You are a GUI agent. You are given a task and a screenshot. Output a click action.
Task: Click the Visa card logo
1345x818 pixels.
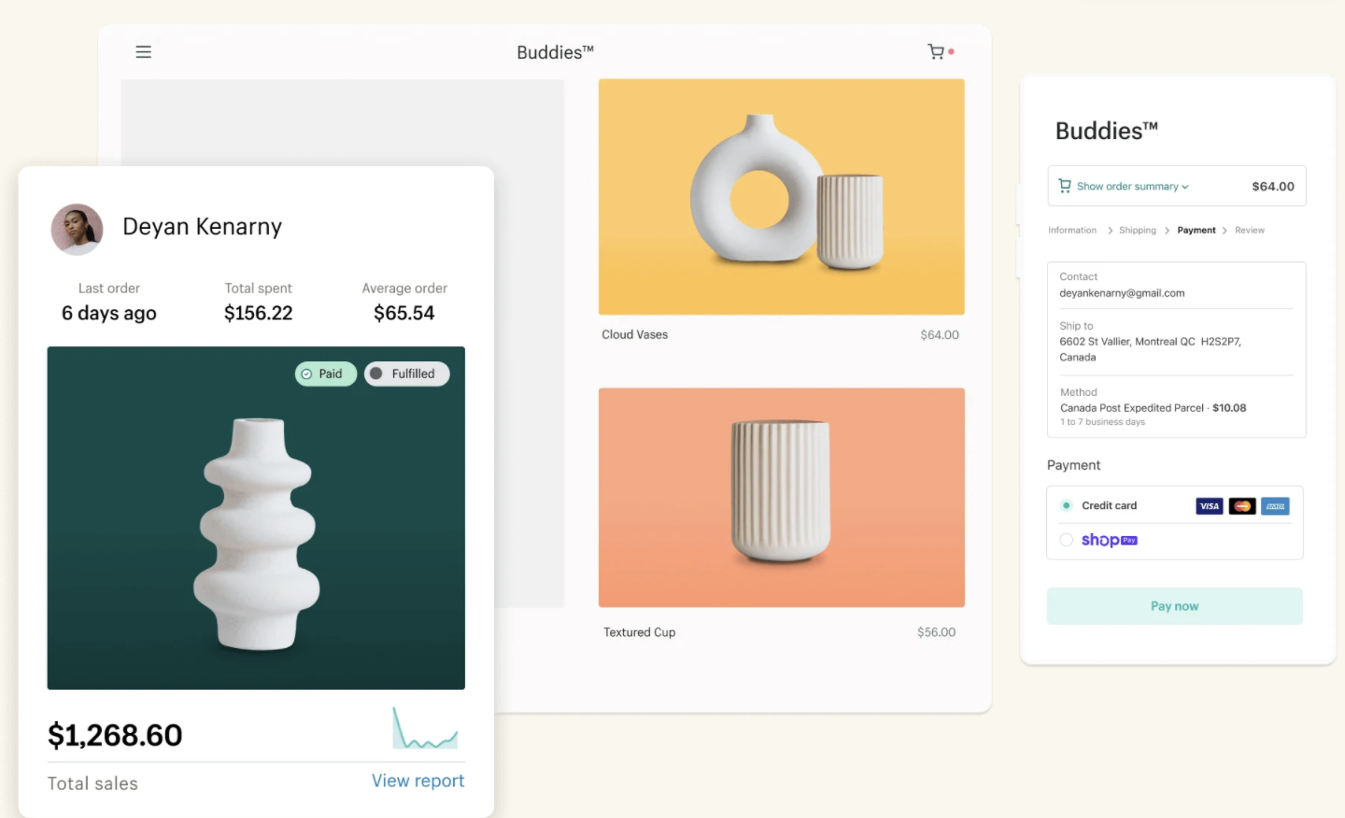(x=1210, y=506)
